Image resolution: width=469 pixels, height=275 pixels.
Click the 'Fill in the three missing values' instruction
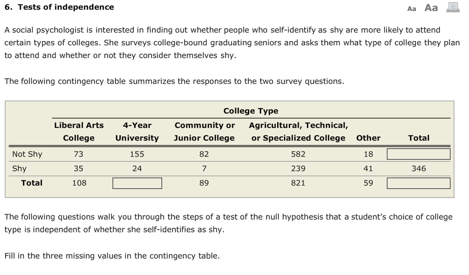click(112, 256)
